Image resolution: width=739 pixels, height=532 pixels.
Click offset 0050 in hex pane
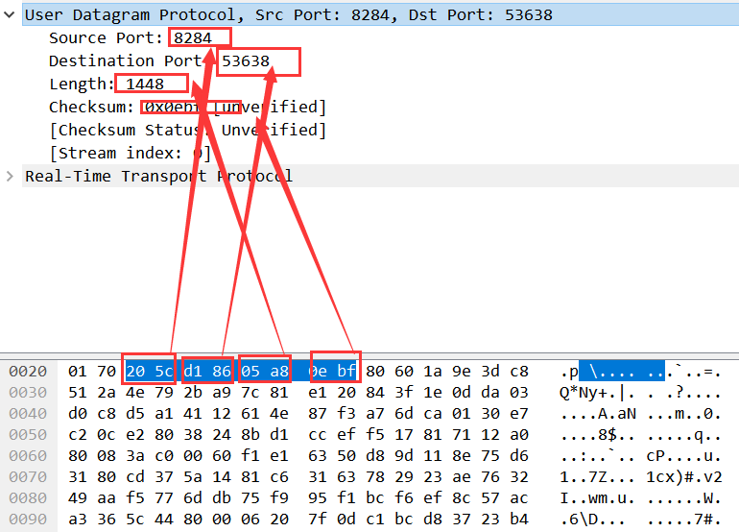[28, 434]
